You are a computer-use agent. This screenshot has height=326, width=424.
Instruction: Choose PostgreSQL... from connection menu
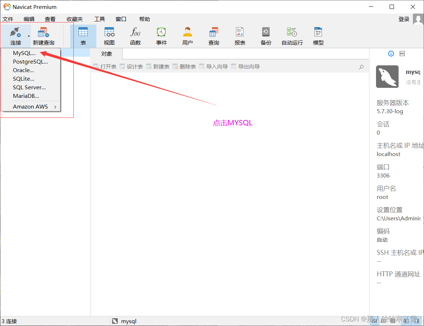[30, 62]
